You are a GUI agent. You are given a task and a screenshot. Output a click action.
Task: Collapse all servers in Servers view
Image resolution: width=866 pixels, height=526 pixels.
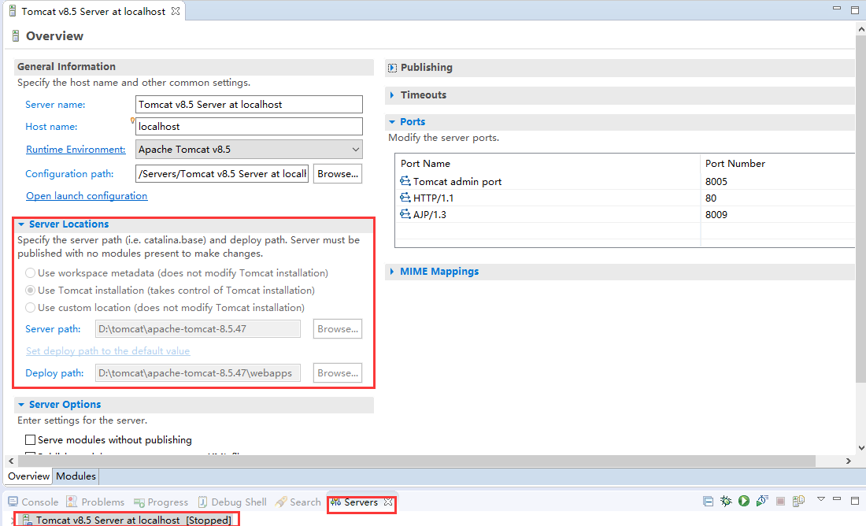click(x=709, y=501)
